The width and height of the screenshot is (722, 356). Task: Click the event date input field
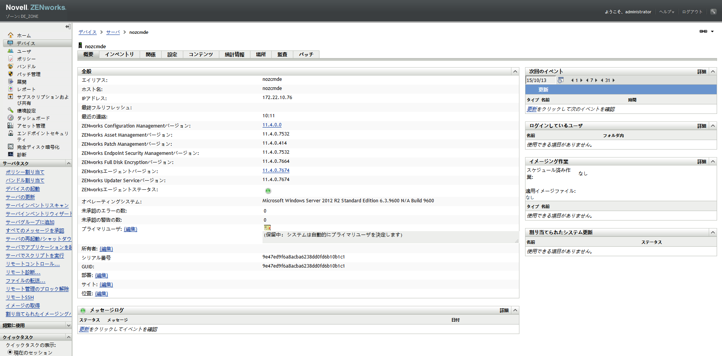pyautogui.click(x=540, y=80)
